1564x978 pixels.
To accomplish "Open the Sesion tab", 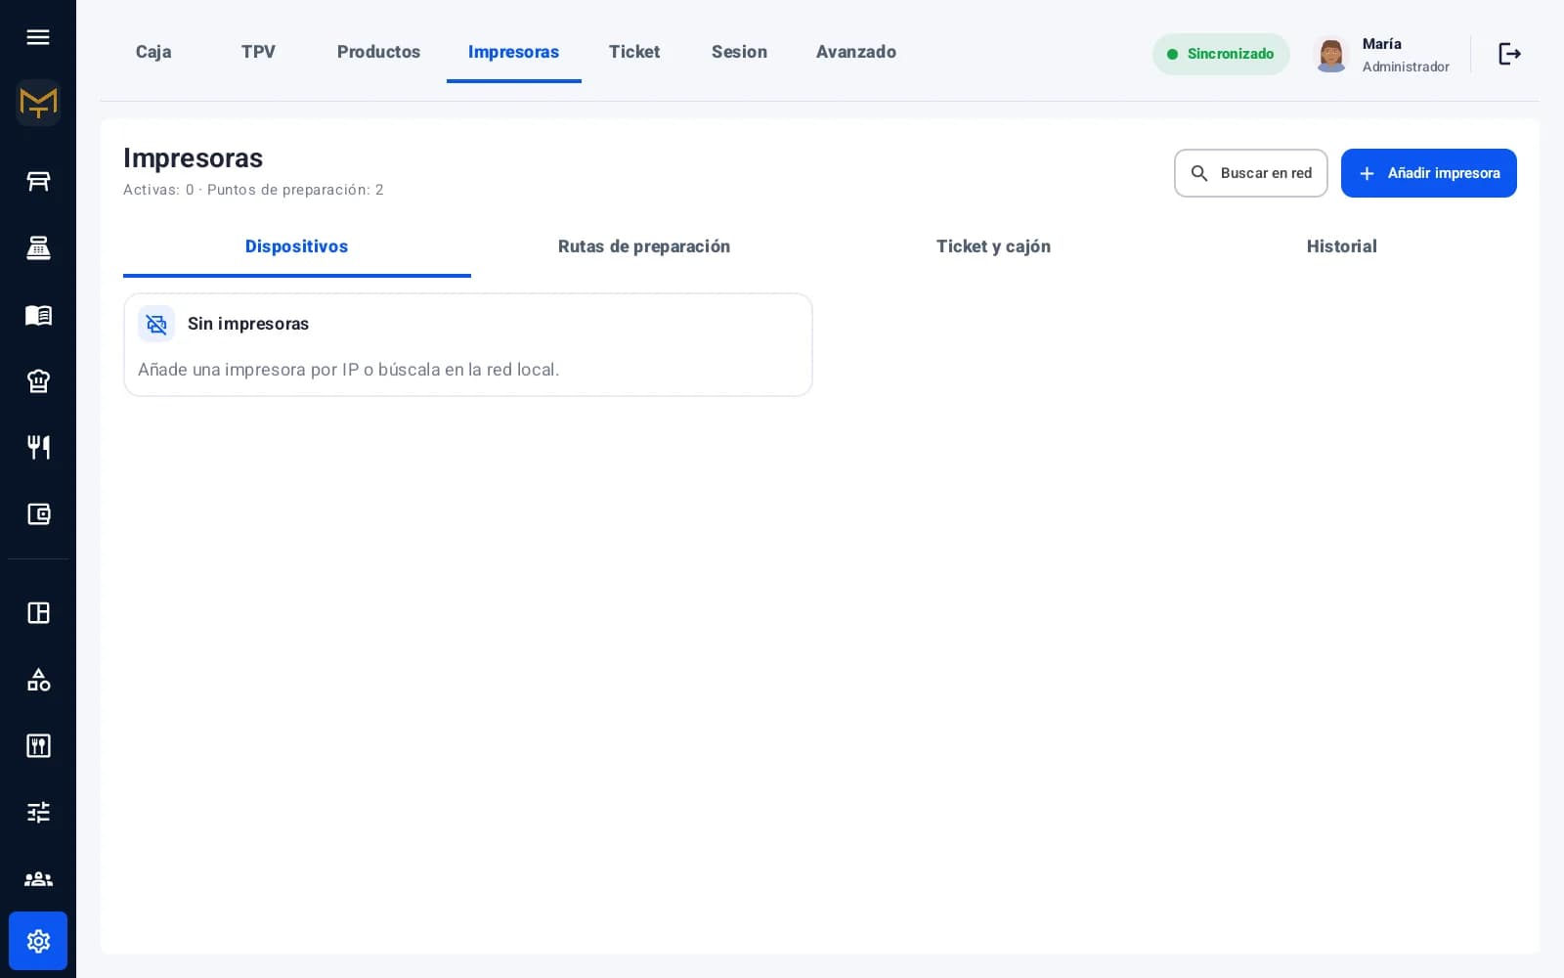I will 739,52.
